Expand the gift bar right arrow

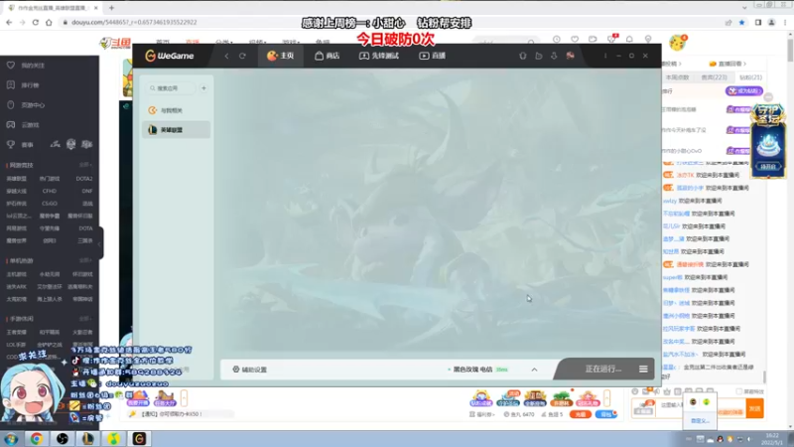(x=606, y=398)
